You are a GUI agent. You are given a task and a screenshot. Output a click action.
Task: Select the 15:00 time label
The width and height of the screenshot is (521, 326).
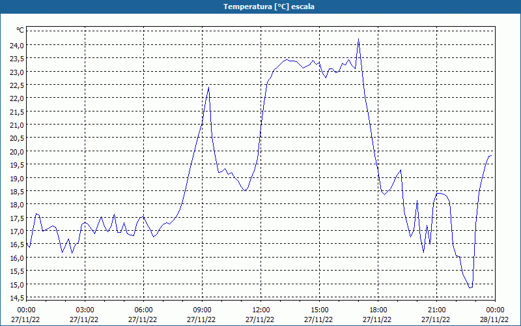pos(320,310)
